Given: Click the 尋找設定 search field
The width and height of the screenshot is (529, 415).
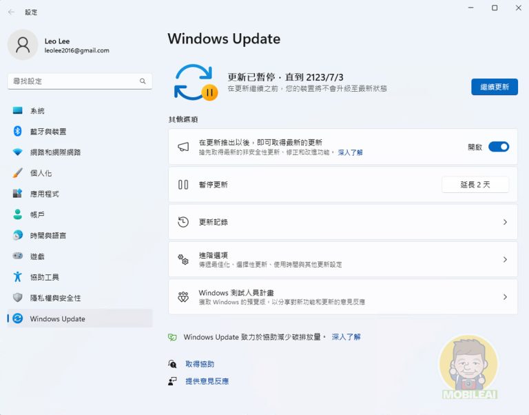Looking at the screenshot, I should tap(80, 81).
